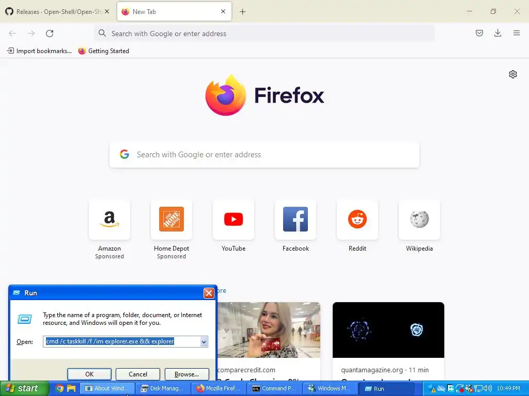Click the back navigation arrow

click(12, 34)
